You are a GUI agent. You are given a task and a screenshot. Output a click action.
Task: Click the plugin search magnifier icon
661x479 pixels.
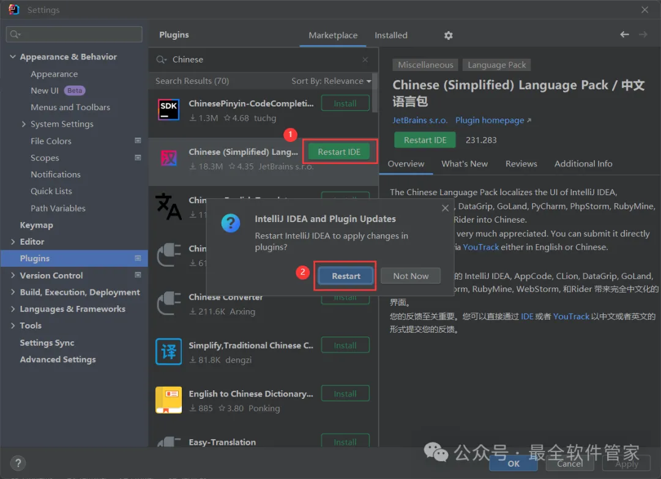click(161, 60)
